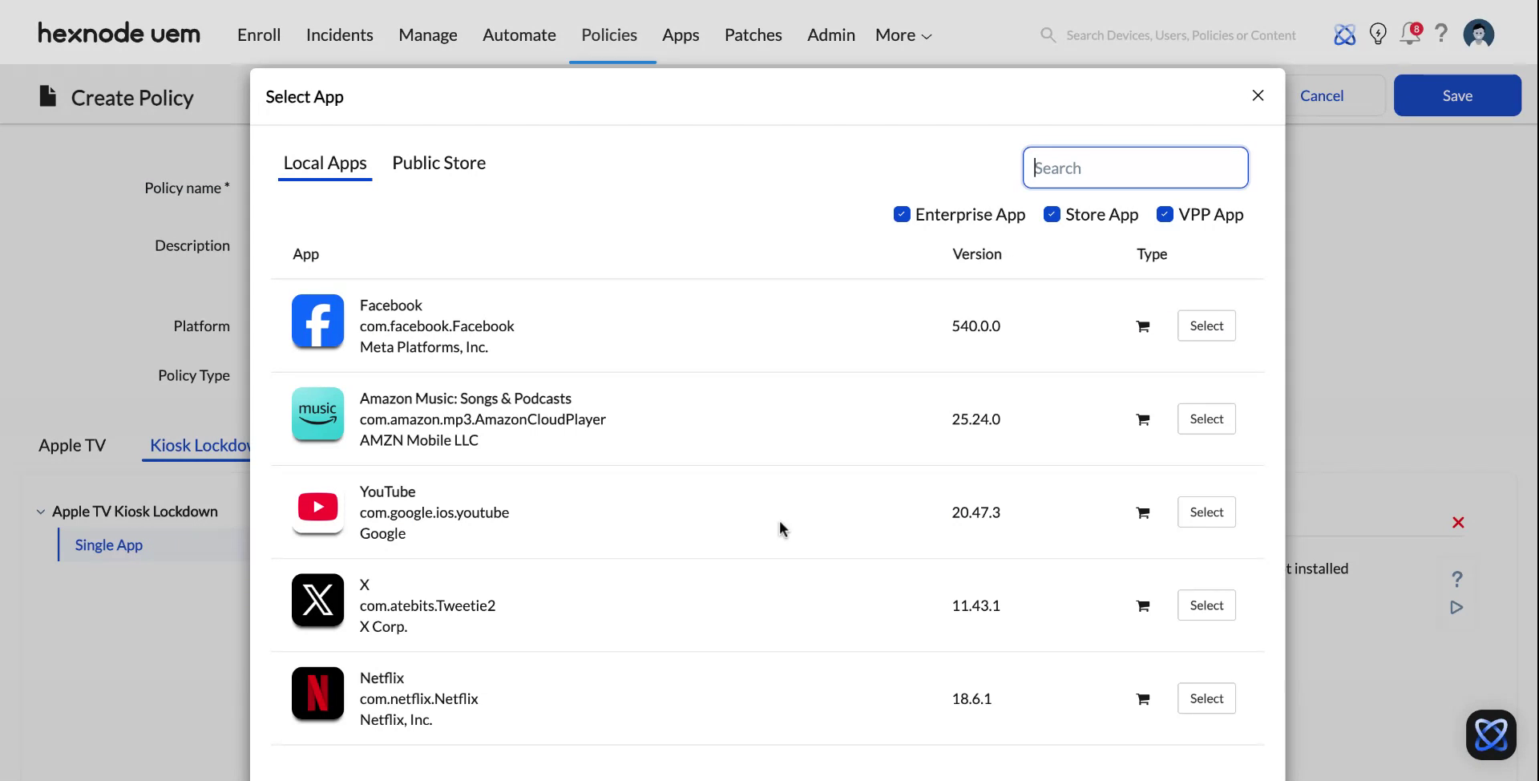Click the Amazon Music app icon
The width and height of the screenshot is (1539, 781).
coord(317,415)
